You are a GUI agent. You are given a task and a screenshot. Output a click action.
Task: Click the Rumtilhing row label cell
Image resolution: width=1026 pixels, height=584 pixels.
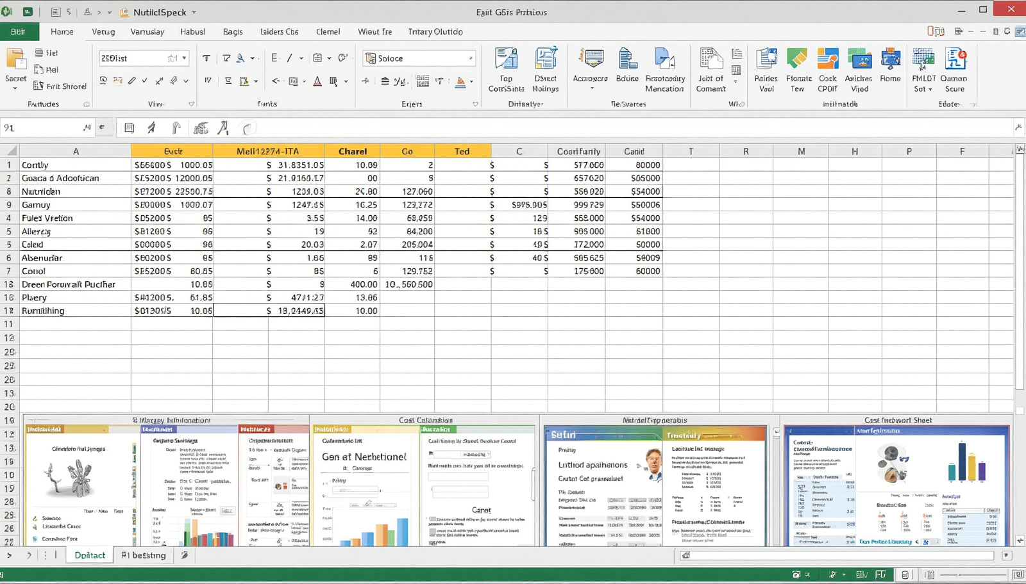(75, 311)
